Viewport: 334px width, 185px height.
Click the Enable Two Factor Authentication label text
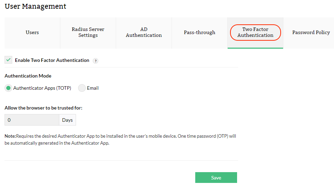[52, 61]
